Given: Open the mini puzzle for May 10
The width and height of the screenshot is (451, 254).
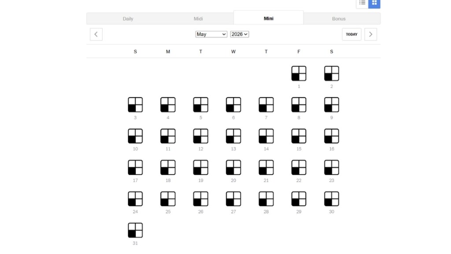Looking at the screenshot, I should pyautogui.click(x=135, y=136).
